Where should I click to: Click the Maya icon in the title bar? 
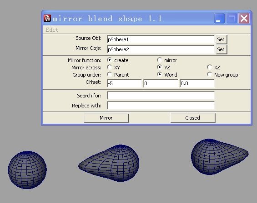tap(47, 18)
